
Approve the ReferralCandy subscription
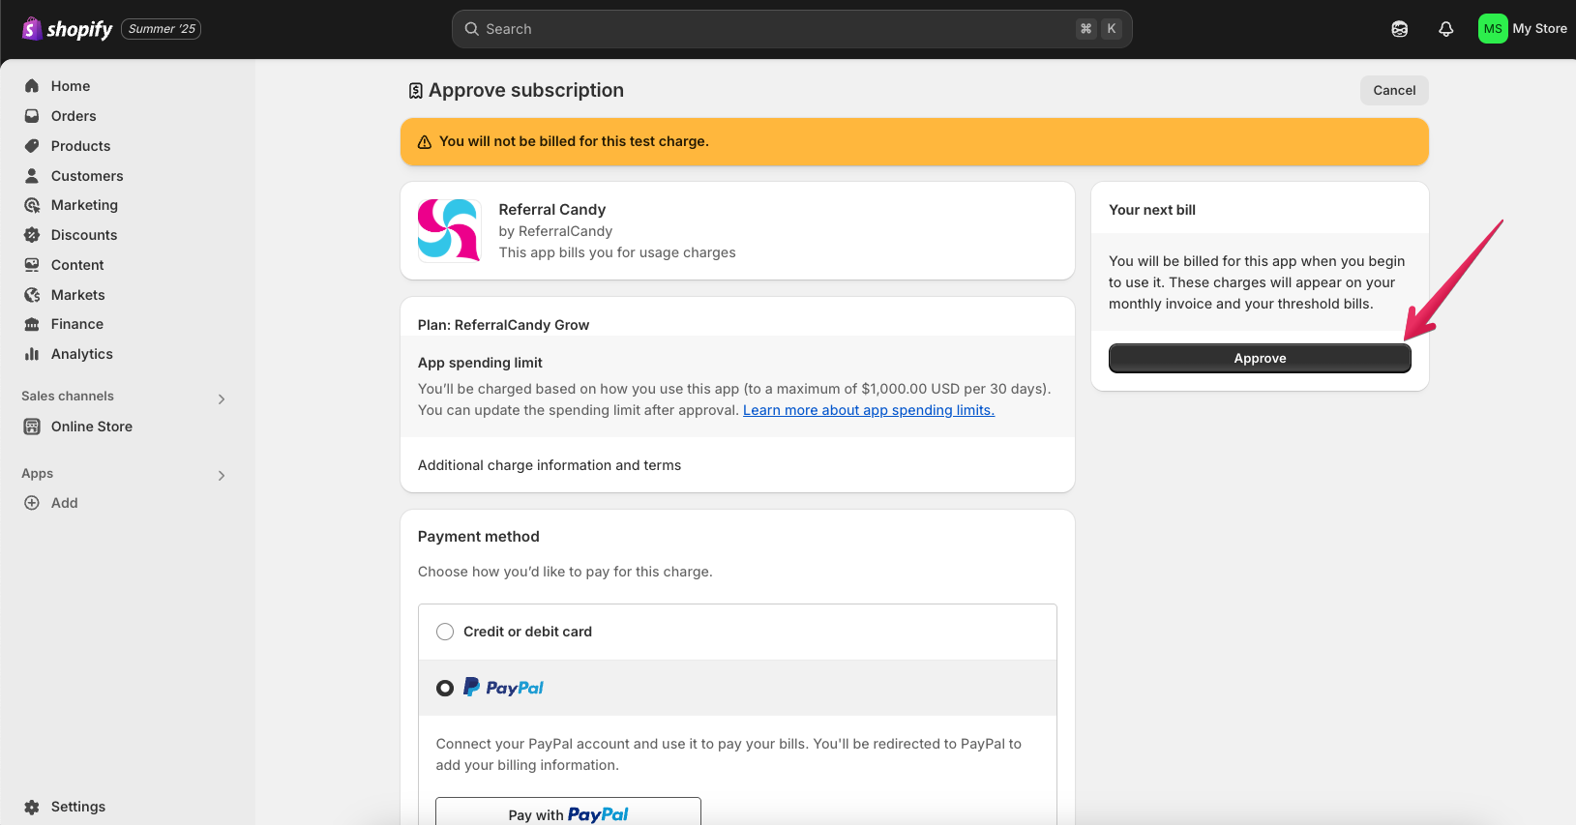point(1260,358)
